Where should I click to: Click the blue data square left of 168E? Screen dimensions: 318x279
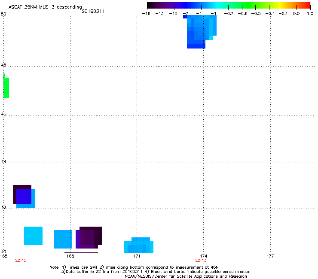[63, 239]
